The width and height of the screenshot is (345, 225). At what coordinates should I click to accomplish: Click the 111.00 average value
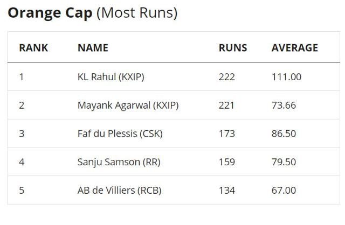point(286,77)
